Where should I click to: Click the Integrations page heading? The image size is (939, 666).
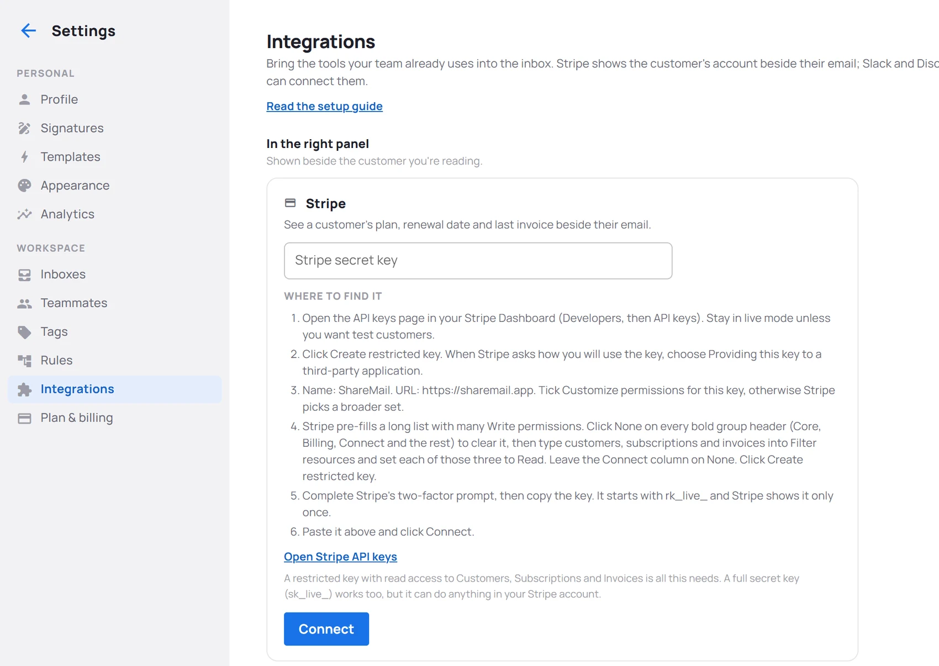click(x=320, y=41)
